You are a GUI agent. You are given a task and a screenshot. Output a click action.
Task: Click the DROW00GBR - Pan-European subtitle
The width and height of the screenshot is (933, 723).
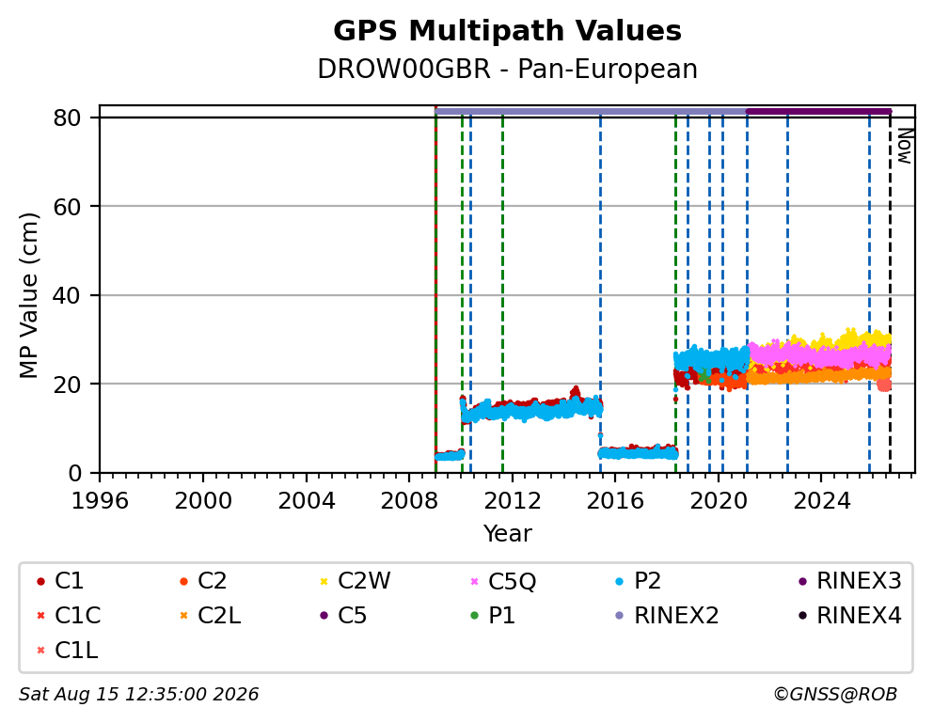(508, 70)
